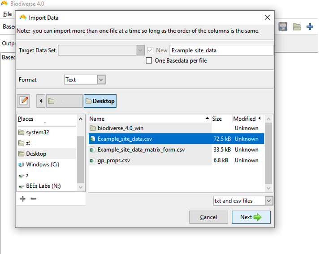Select Desktop in the Places list
This screenshot has width=320, height=254.
pyautogui.click(x=47, y=154)
